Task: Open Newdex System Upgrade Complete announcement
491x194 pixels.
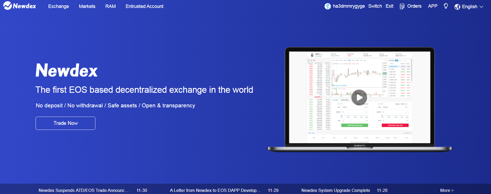Action: point(336,190)
